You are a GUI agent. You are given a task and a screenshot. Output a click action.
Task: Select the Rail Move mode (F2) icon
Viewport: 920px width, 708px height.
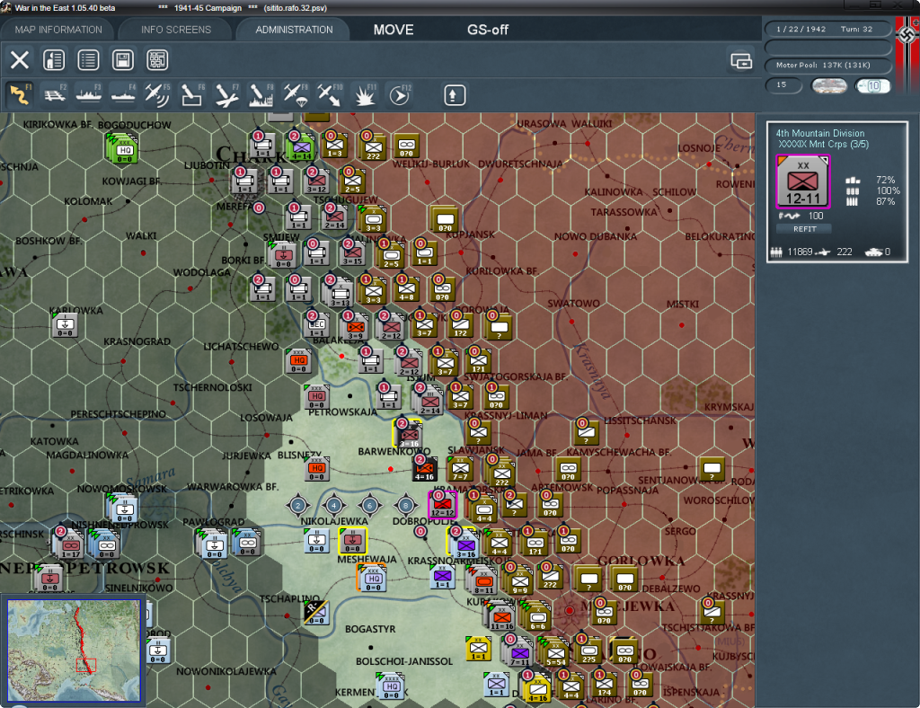click(x=54, y=95)
